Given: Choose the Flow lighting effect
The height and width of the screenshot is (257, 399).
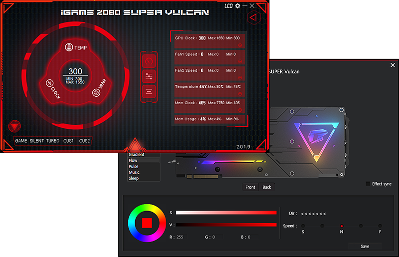Looking at the screenshot, I should click(144, 161).
